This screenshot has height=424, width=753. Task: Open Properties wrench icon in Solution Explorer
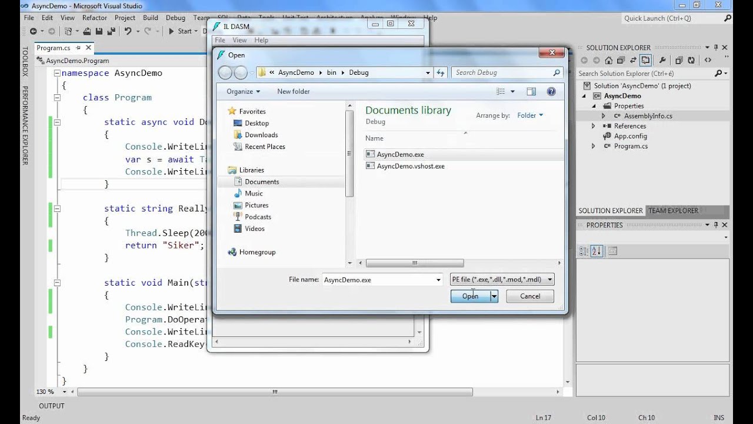pos(662,60)
